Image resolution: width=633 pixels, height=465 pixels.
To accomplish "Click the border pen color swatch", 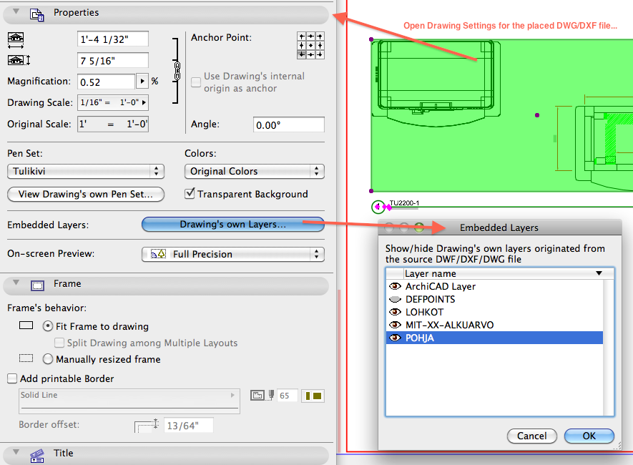I will pos(313,395).
